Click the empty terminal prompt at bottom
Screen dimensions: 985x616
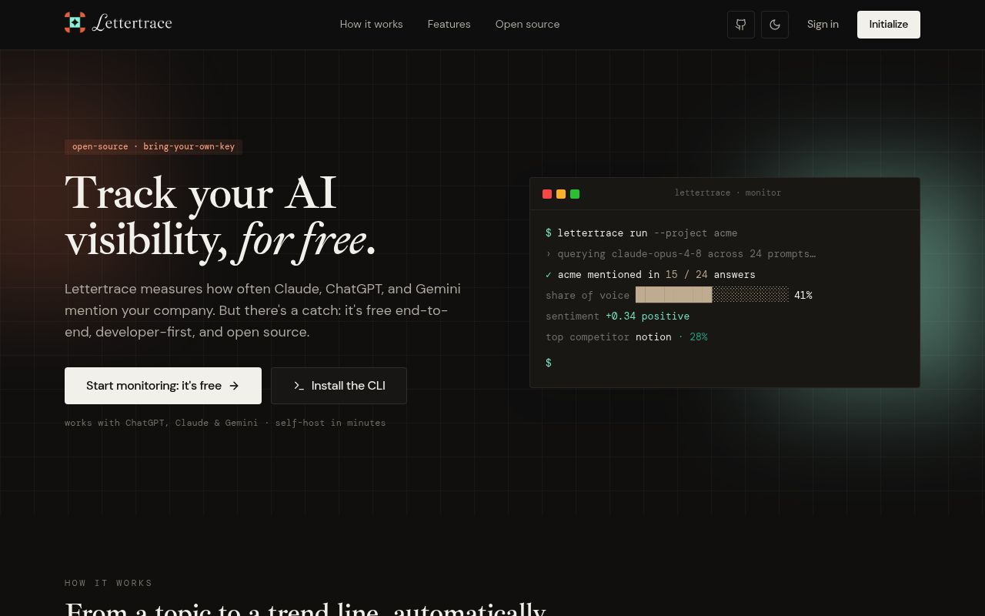click(x=549, y=363)
